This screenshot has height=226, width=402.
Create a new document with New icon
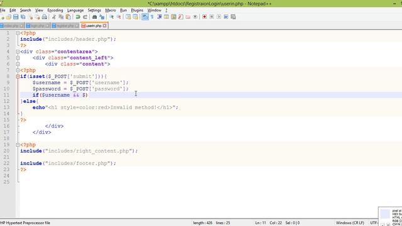click(2, 17)
